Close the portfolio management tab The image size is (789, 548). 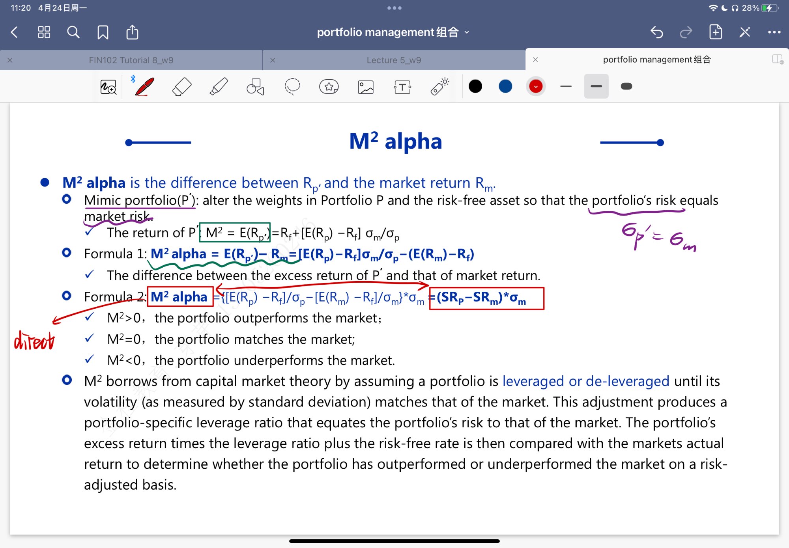pos(535,60)
